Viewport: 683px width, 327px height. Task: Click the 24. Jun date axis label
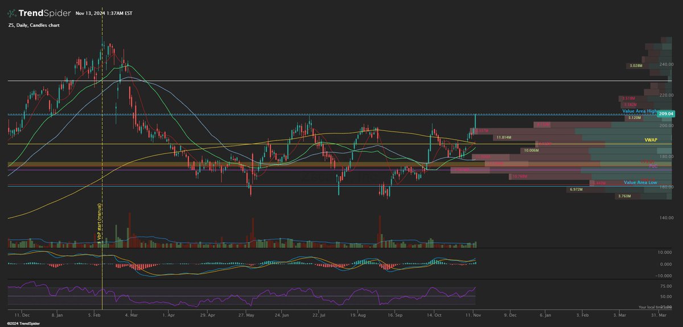282,314
